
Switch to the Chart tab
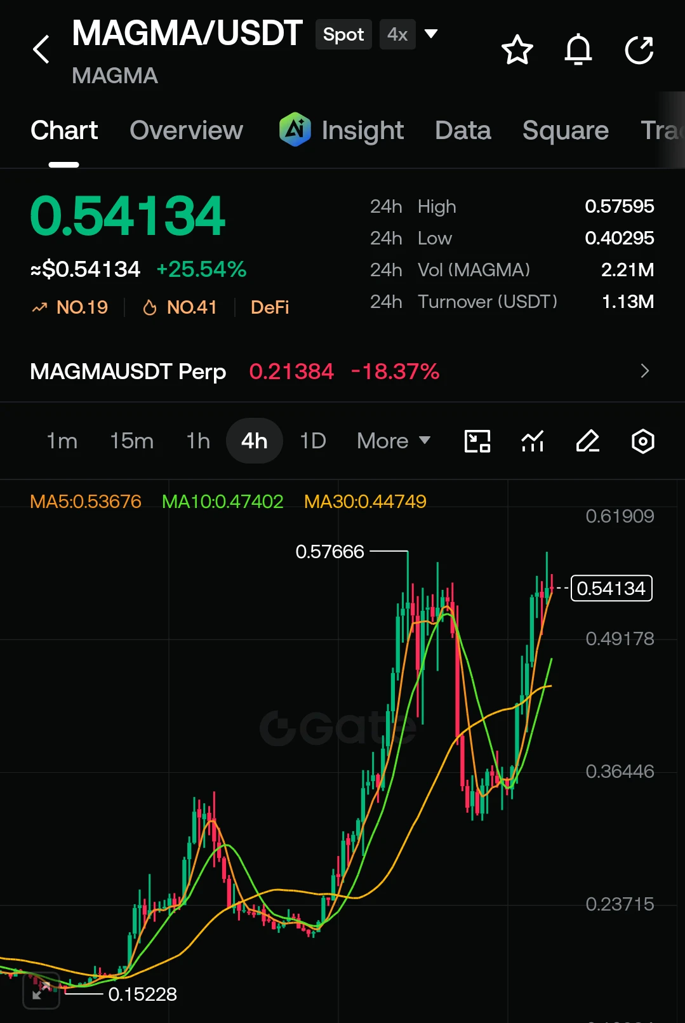[x=64, y=130]
